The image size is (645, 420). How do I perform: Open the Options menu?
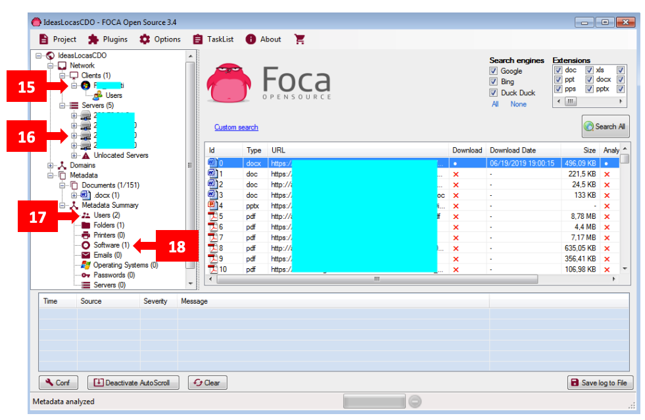pos(160,39)
